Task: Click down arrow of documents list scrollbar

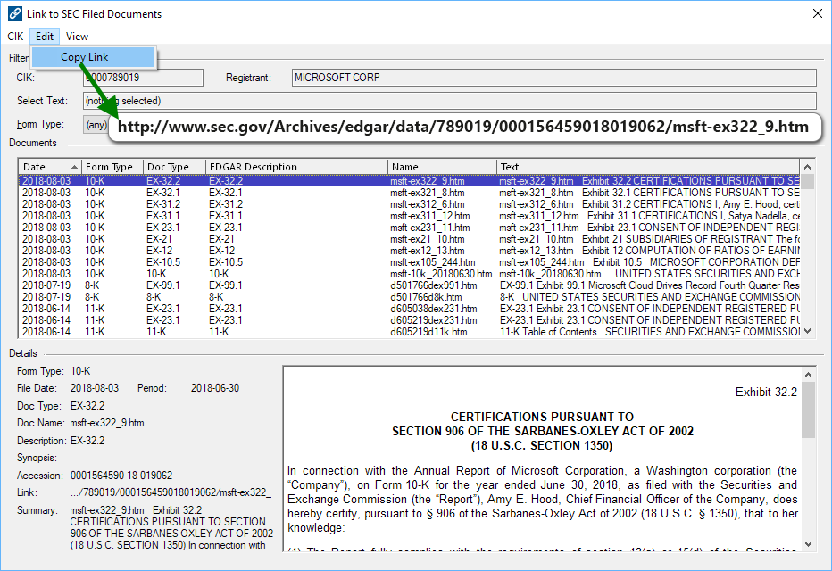Action: click(x=808, y=331)
